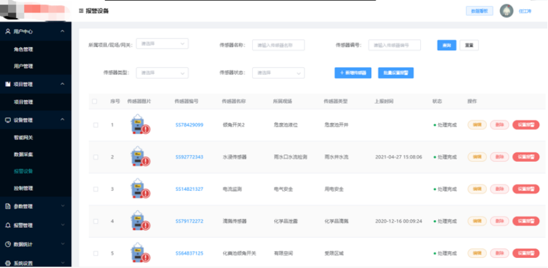Click the 数据统计 pie chart icon
Viewport: 548px width, 268px height.
pyautogui.click(x=8, y=244)
